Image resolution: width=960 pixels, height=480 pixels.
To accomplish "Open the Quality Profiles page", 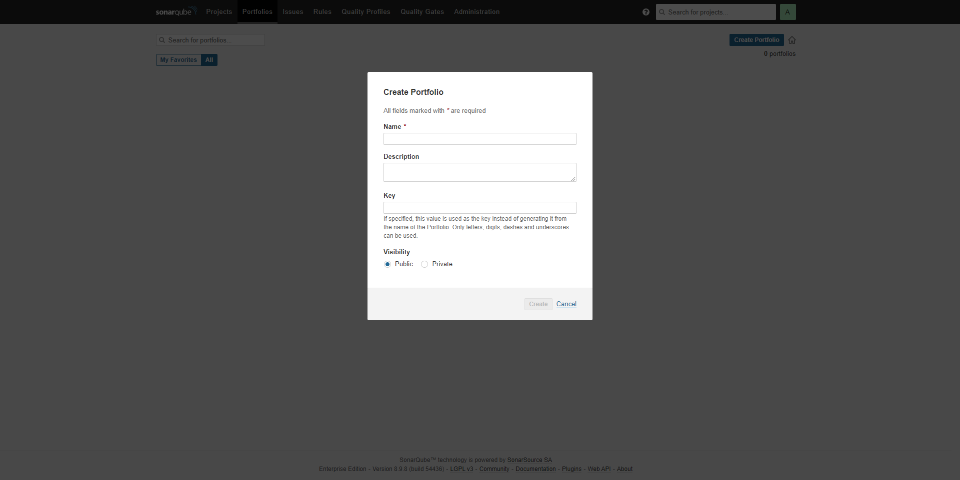I will click(365, 12).
